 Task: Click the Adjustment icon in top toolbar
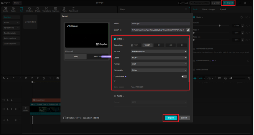73,9
